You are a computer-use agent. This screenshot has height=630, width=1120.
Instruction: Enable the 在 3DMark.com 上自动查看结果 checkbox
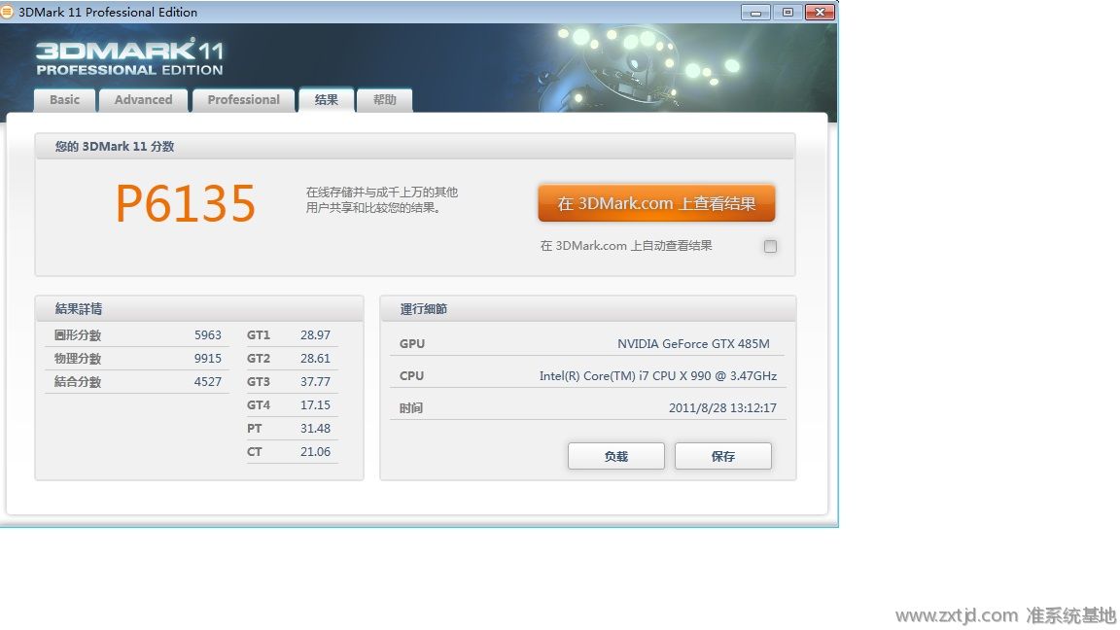pos(770,246)
